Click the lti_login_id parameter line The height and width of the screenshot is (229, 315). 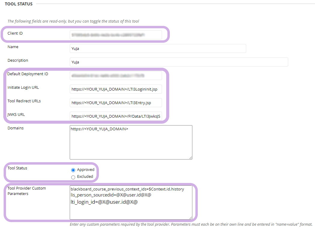click(x=104, y=202)
